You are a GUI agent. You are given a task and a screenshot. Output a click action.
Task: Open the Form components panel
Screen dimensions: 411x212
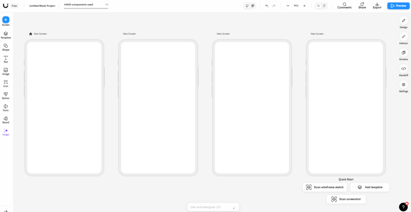point(6,108)
